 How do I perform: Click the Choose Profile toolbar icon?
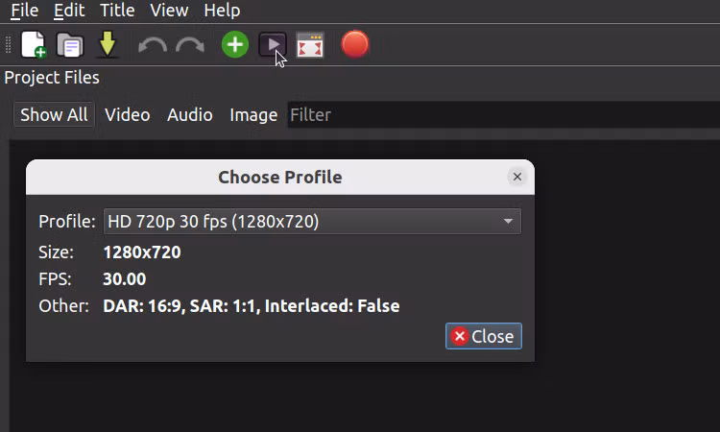click(x=273, y=44)
